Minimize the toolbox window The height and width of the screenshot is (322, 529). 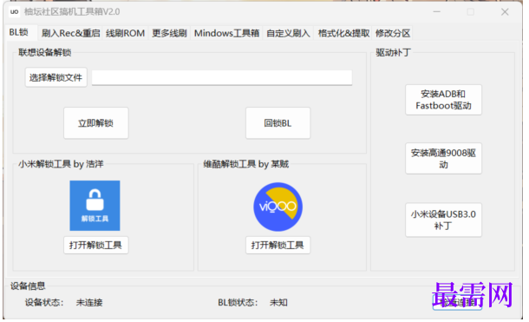pos(437,12)
